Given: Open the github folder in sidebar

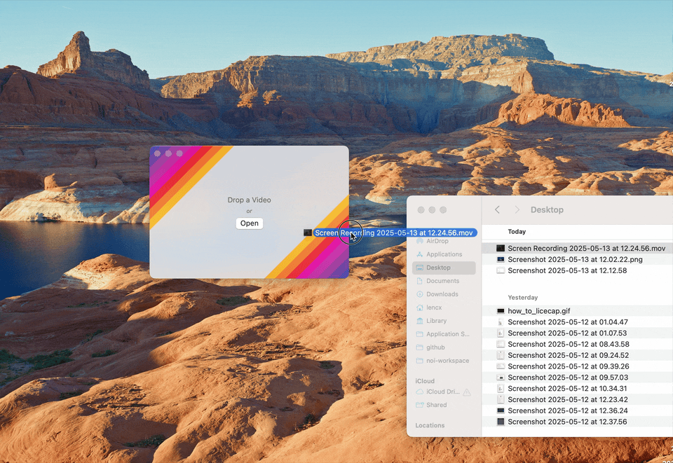Looking at the screenshot, I should (x=444, y=347).
